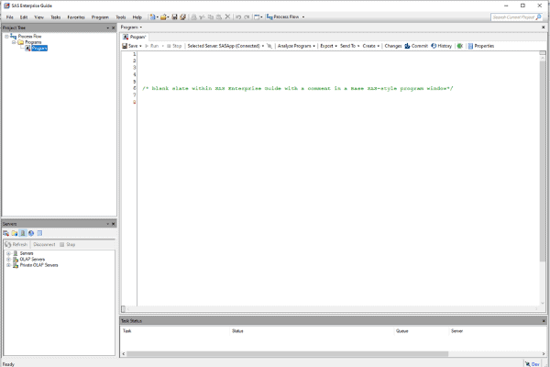Click the editor vertical scrollbar
This screenshot has width=550, height=367.
[x=543, y=162]
